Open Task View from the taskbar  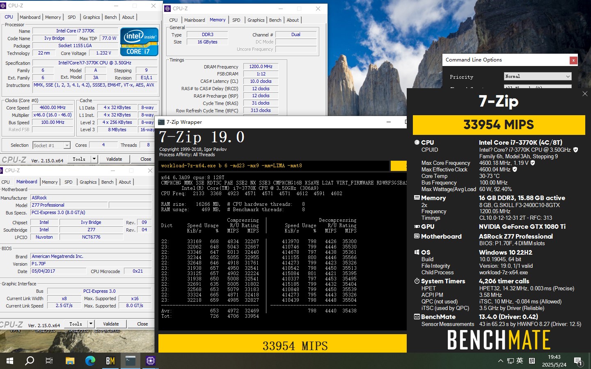[49, 361]
